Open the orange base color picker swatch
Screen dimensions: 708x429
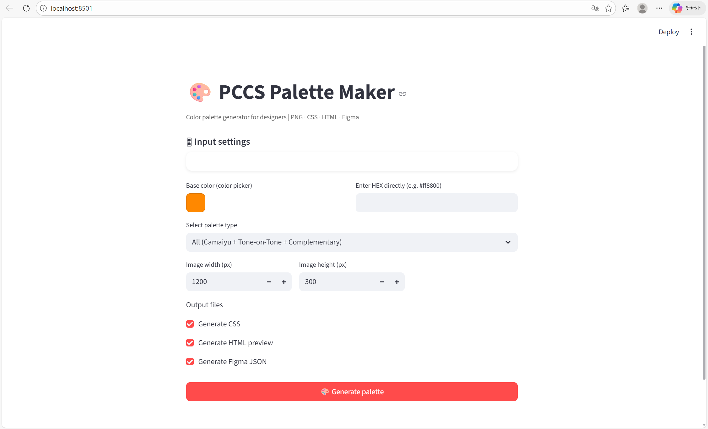tap(196, 203)
